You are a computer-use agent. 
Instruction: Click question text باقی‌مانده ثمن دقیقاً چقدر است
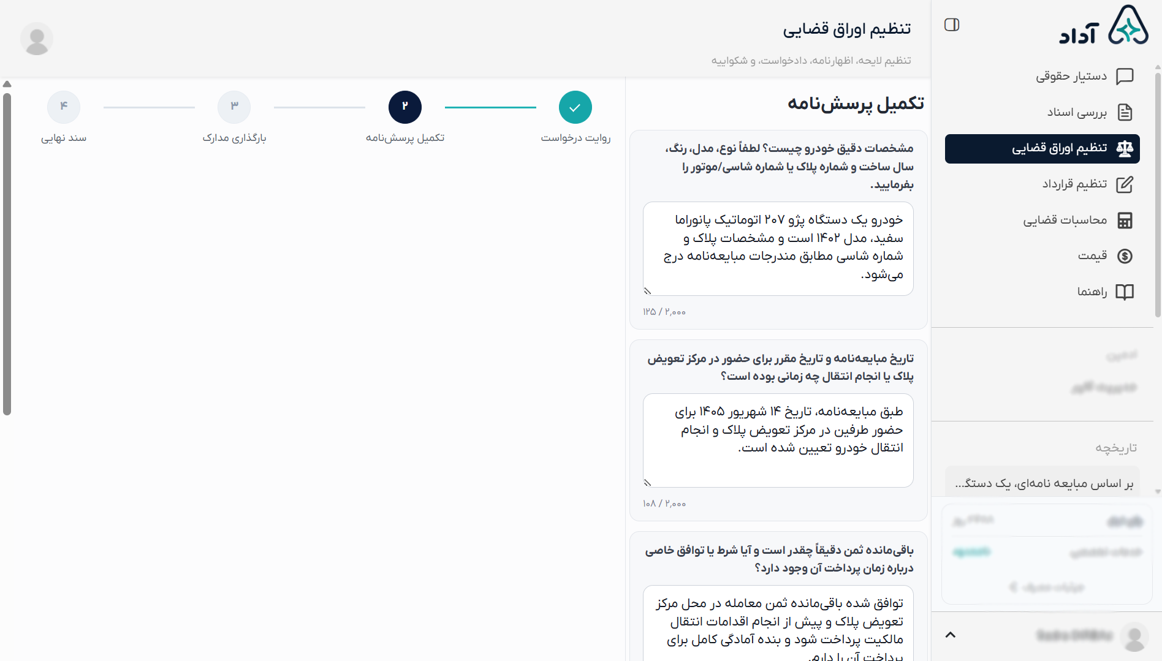(778, 559)
